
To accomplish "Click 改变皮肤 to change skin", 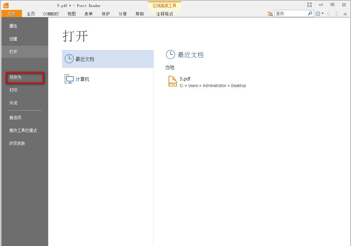I will tap(17, 143).
